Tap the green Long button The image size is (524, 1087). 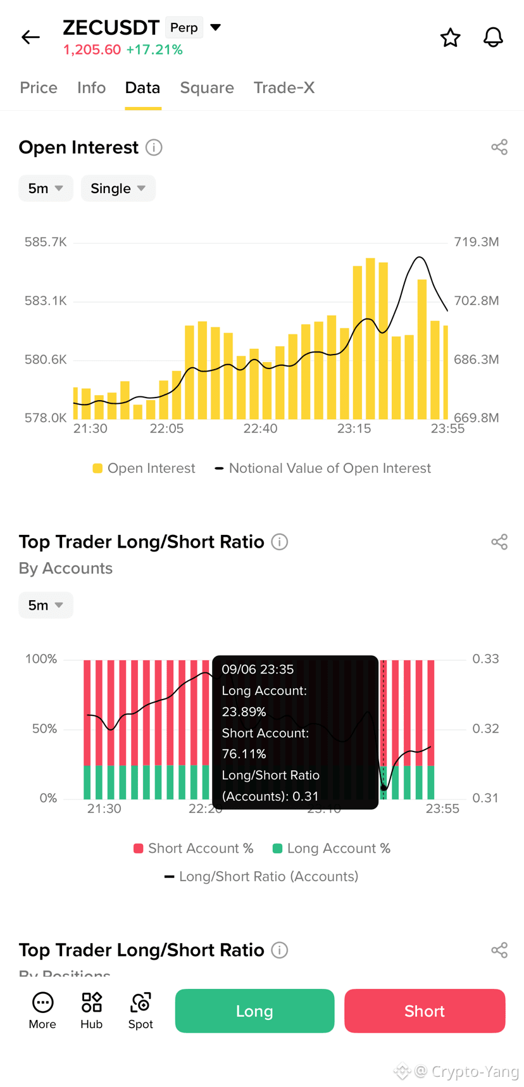click(254, 1011)
